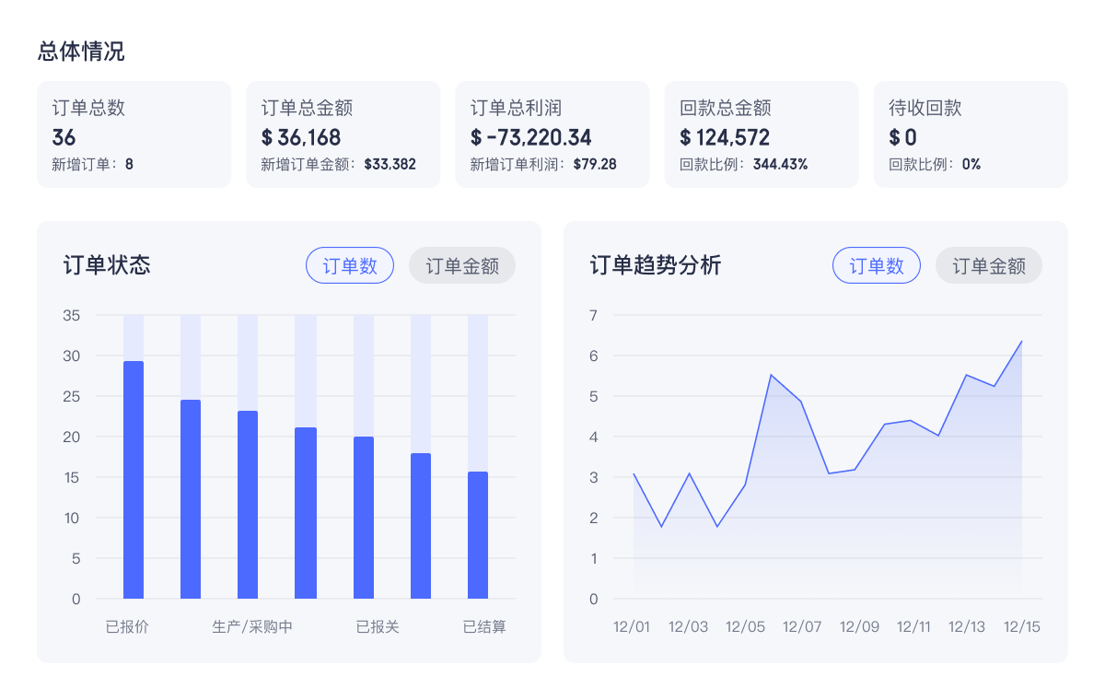Select 订单数 toggle in 订单状态 chart
The width and height of the screenshot is (1105, 700).
[x=350, y=265]
